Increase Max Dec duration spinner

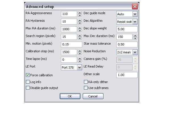(135, 35)
